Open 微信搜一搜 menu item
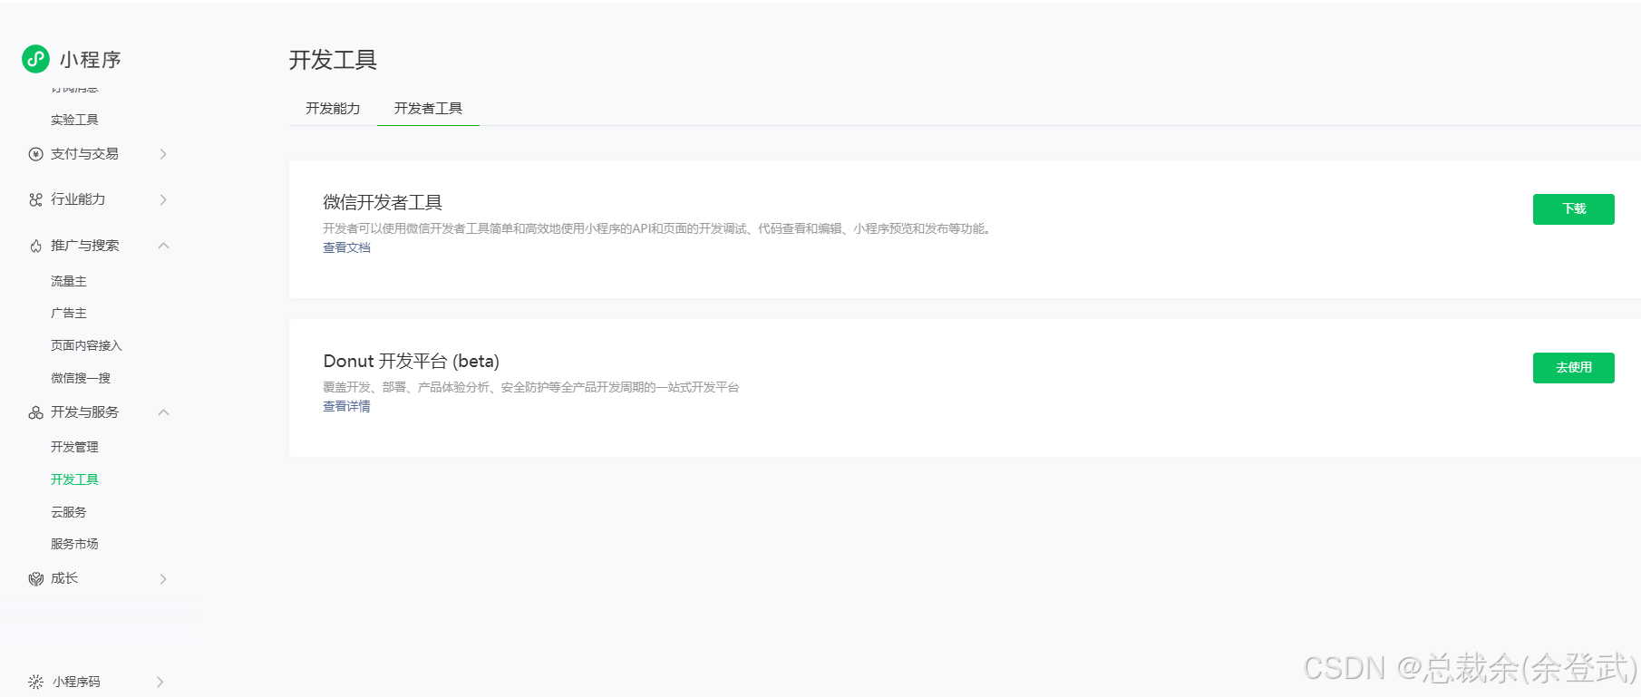Image resolution: width=1641 pixels, height=697 pixels. (81, 378)
